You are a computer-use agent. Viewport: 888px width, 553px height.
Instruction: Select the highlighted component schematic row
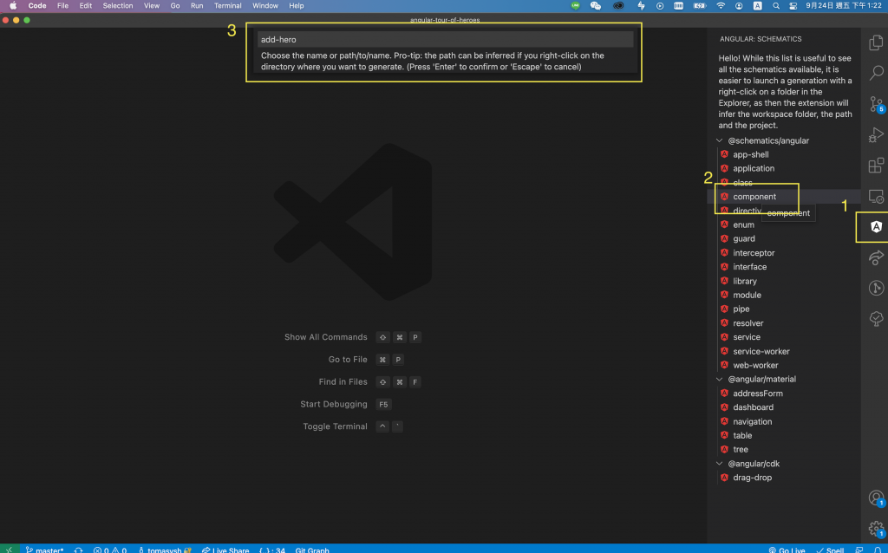click(785, 197)
